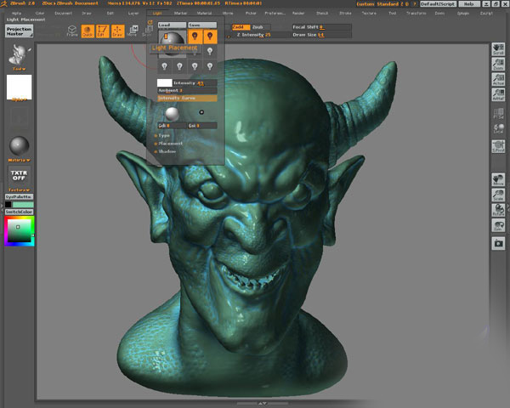Open the Alpha dropdown label under white swatch
Viewport: 510px width, 408px height.
tap(19, 99)
